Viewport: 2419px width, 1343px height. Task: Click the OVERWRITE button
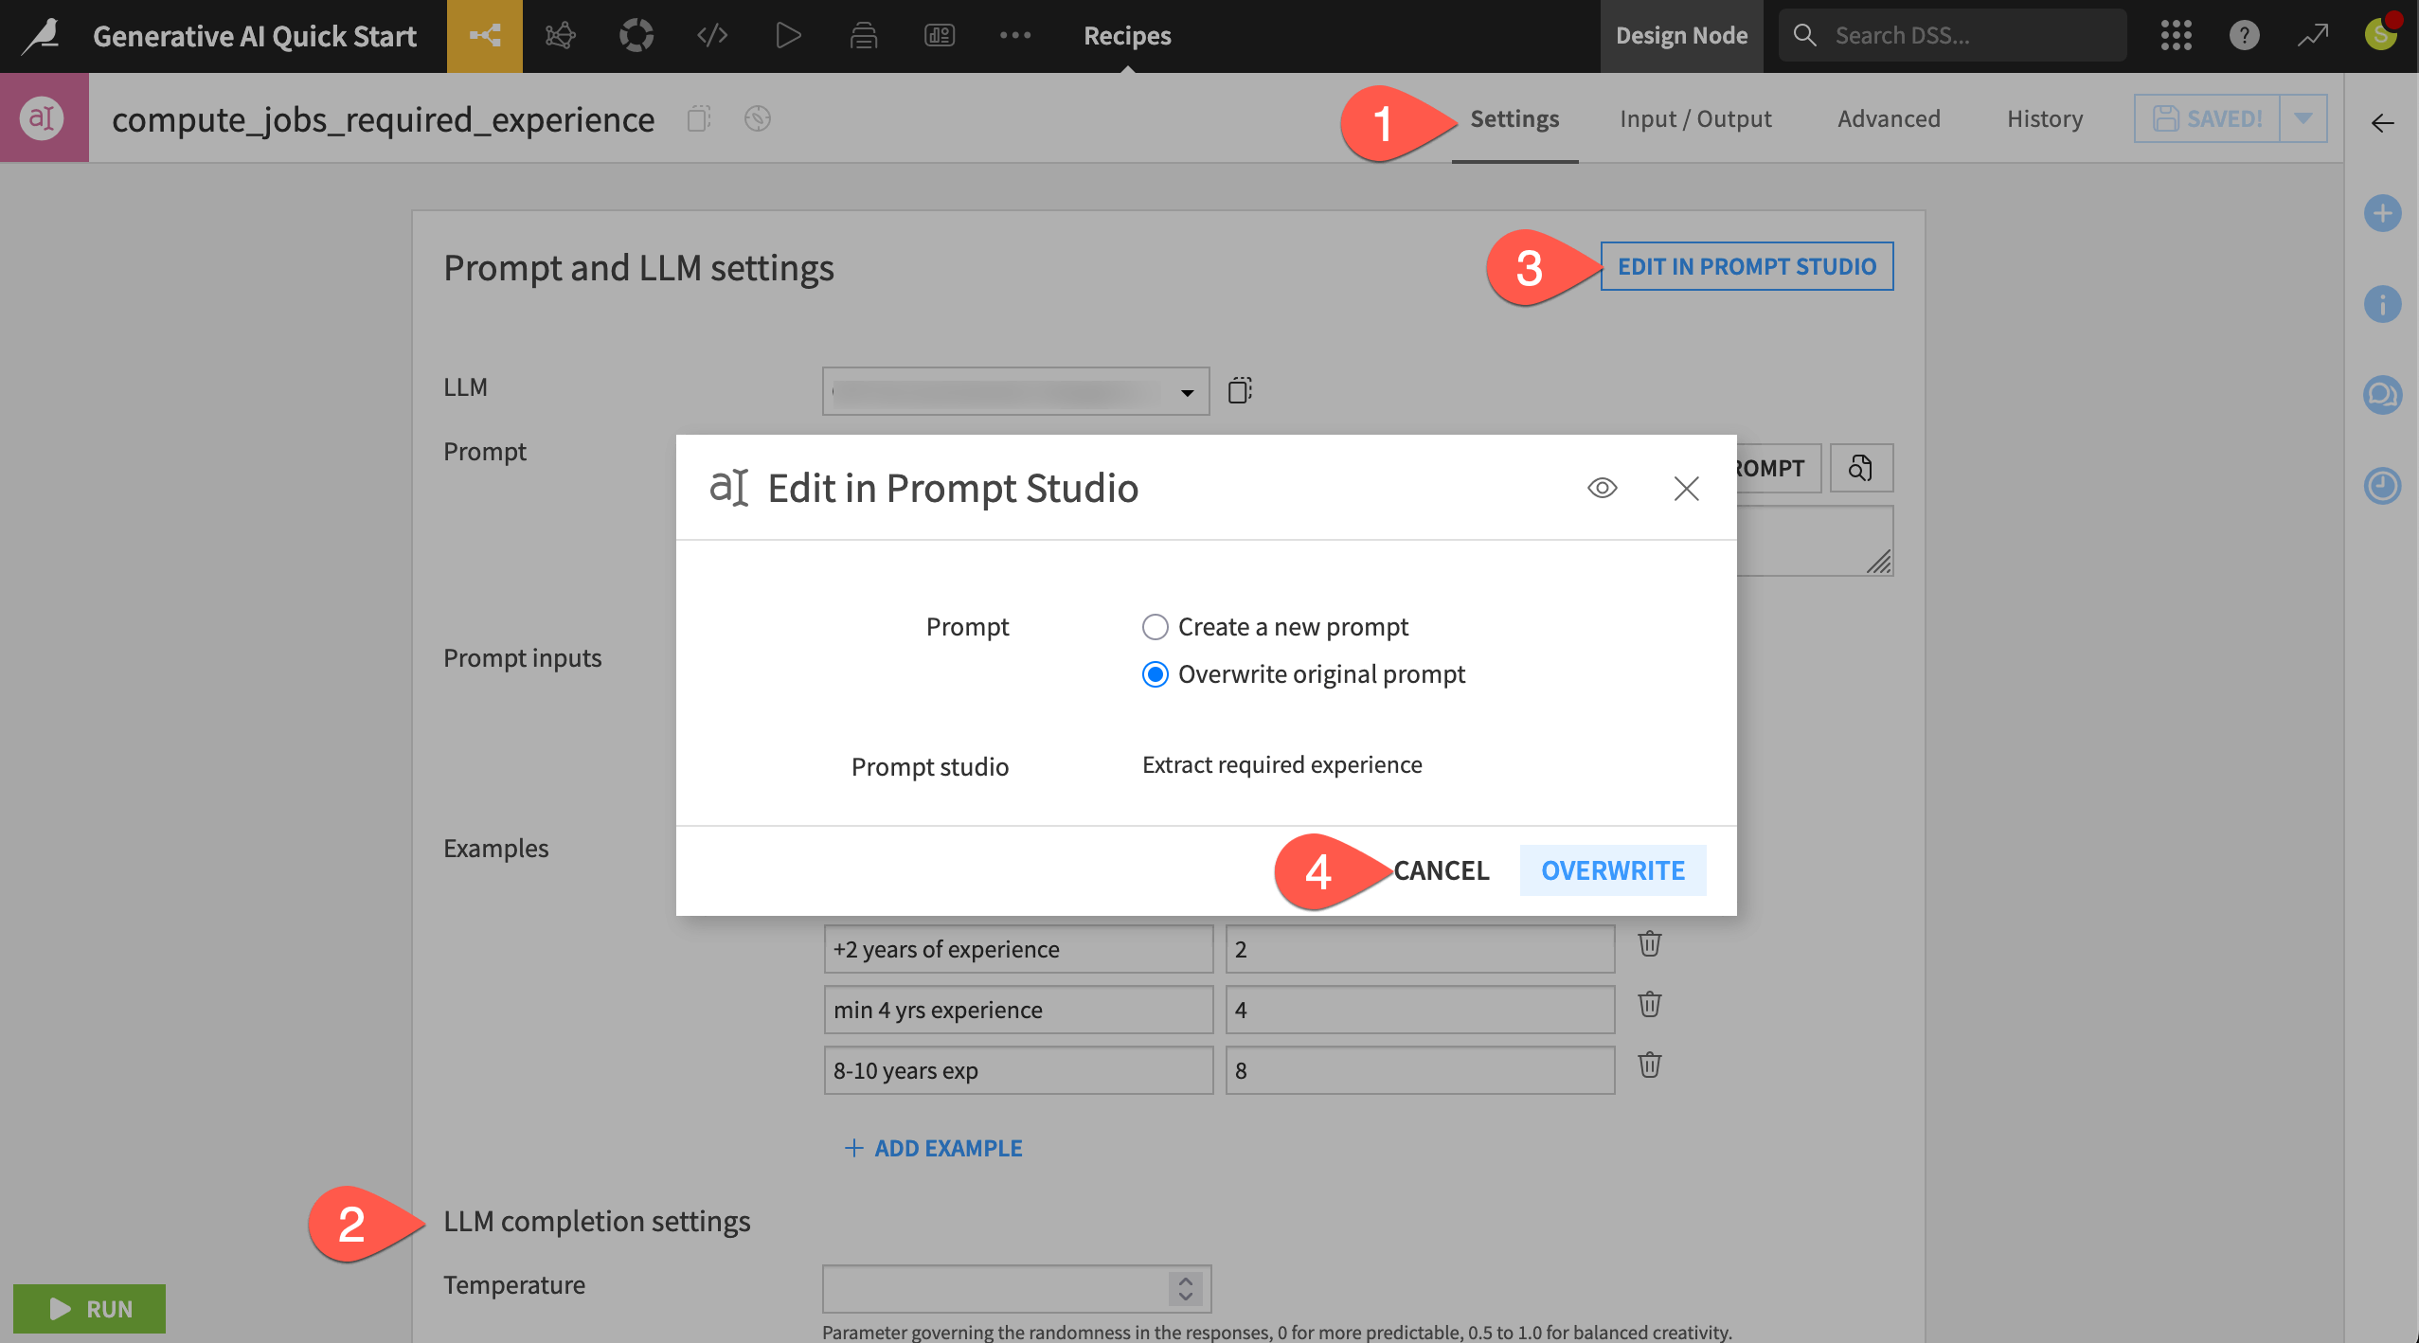pos(1612,870)
